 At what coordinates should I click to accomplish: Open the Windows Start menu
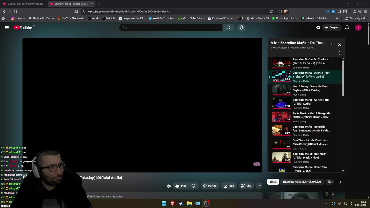(164, 203)
